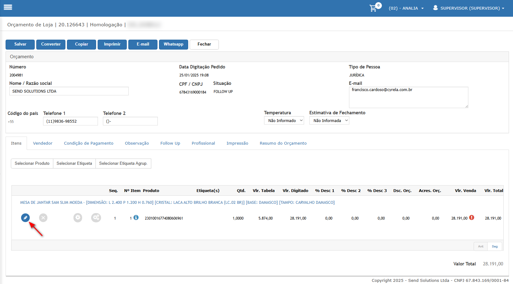Click the blue edit pencil icon
513x284 pixels.
click(x=25, y=218)
